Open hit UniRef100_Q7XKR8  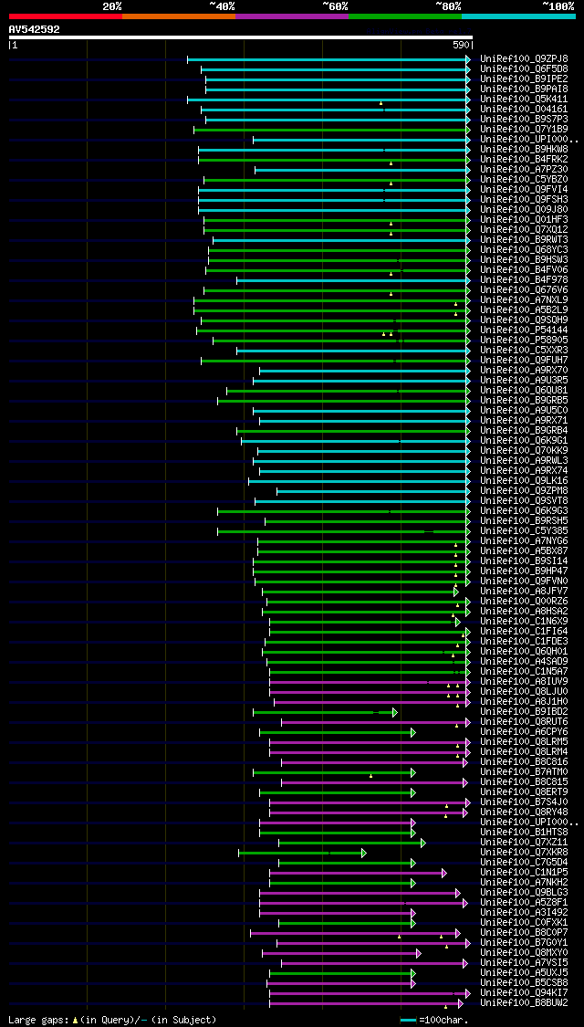pyautogui.click(x=524, y=853)
